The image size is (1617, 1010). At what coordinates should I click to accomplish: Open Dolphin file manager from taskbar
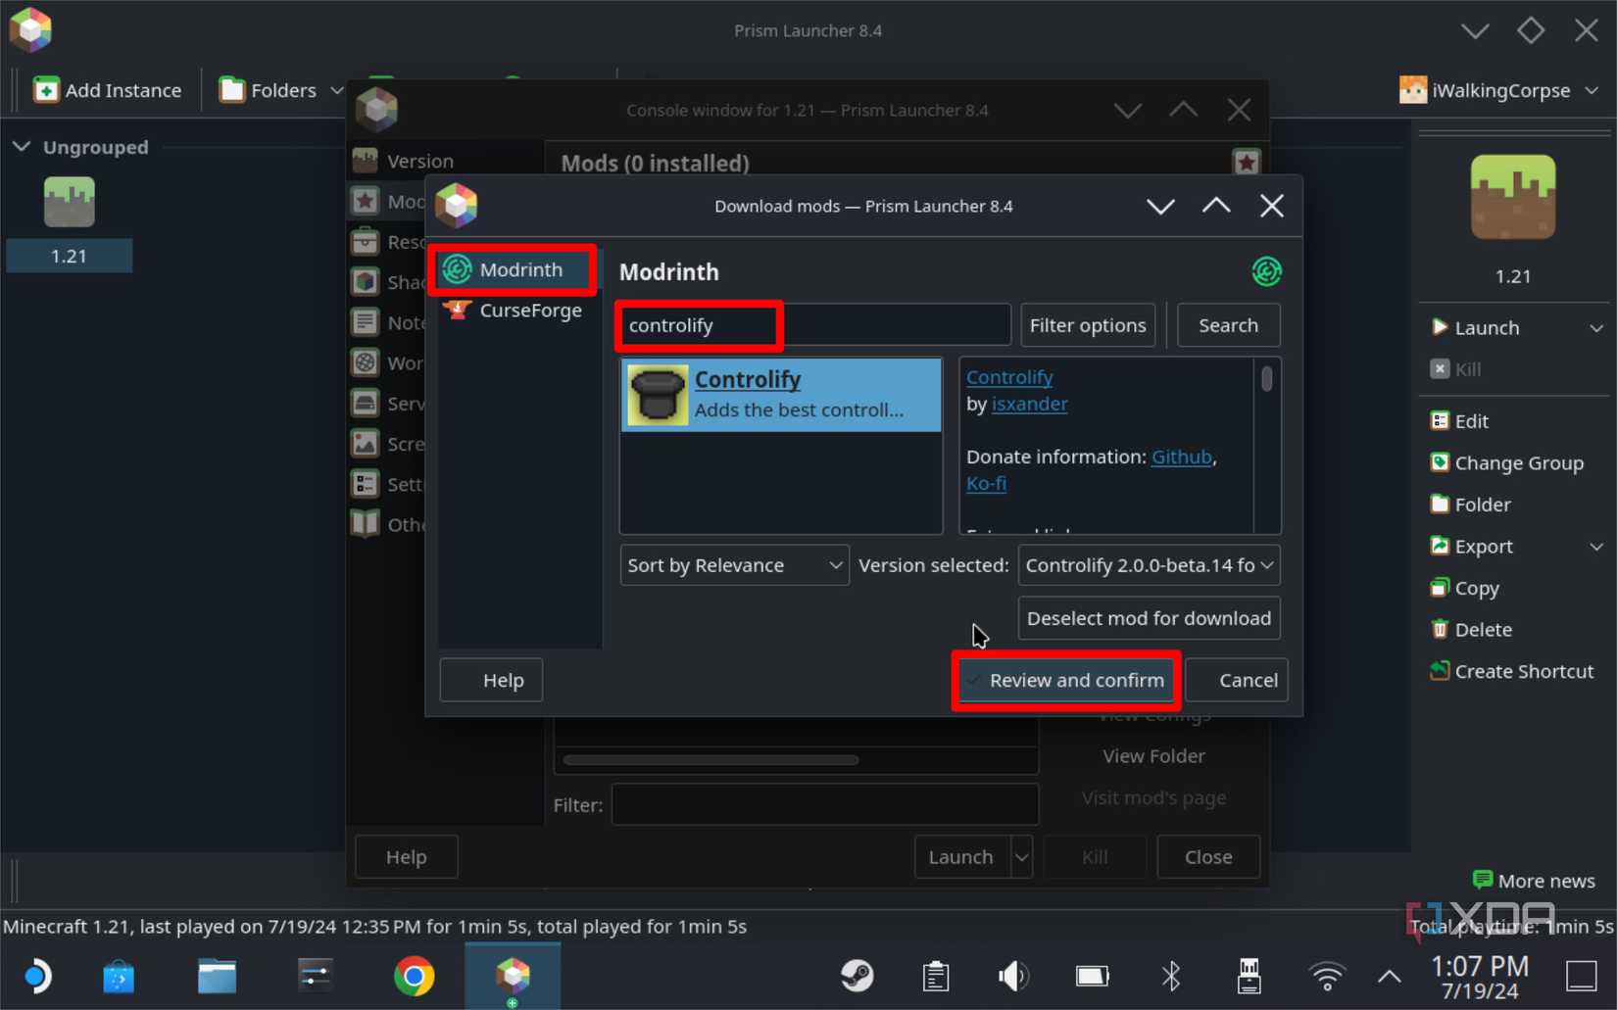[218, 976]
